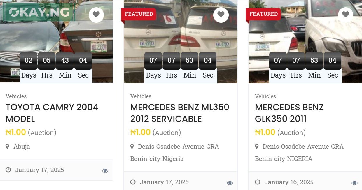
Task: Click FEATURED badge on GLK350 listing
Action: tap(263, 14)
